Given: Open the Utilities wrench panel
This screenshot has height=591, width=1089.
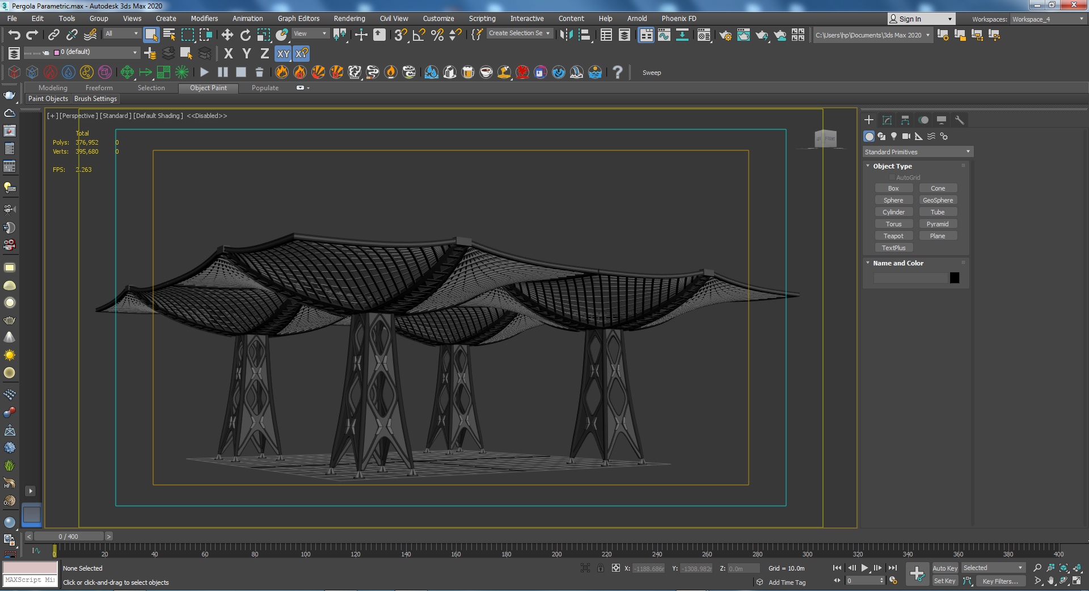Looking at the screenshot, I should [x=959, y=120].
